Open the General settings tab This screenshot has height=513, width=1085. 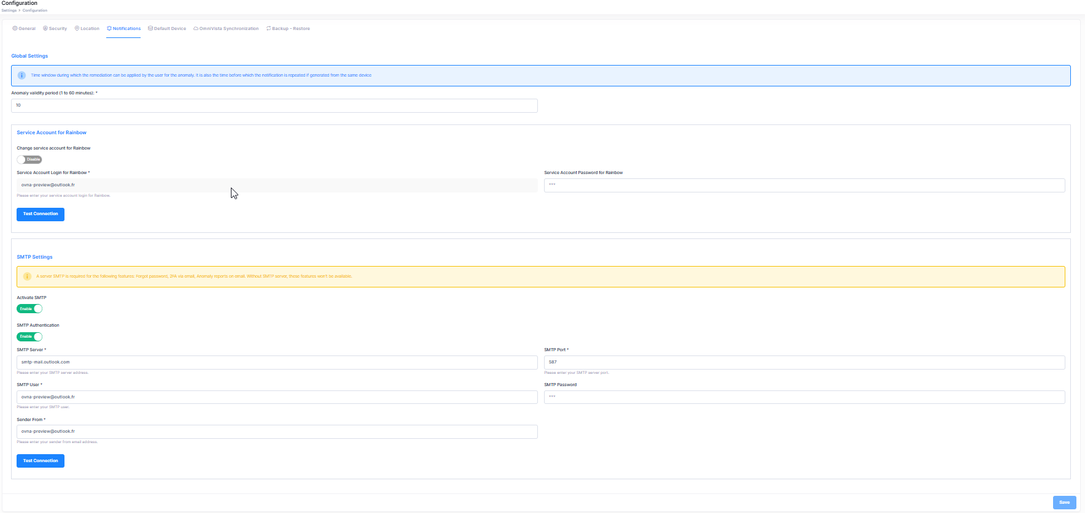24,29
